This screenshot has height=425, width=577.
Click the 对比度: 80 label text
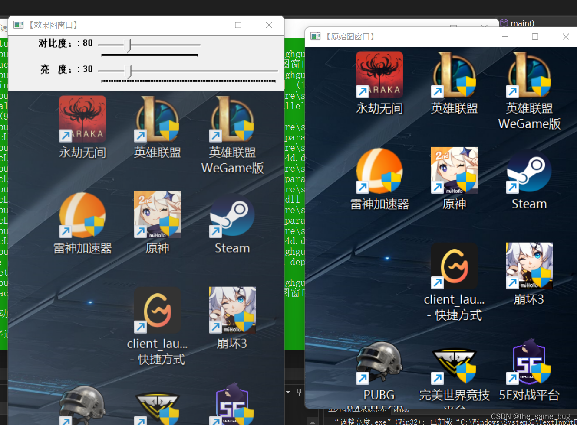66,43
